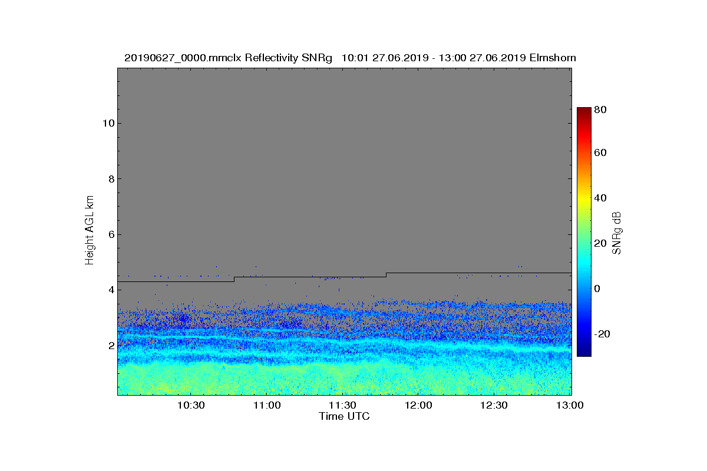Click the height tick label 8

tap(110, 179)
